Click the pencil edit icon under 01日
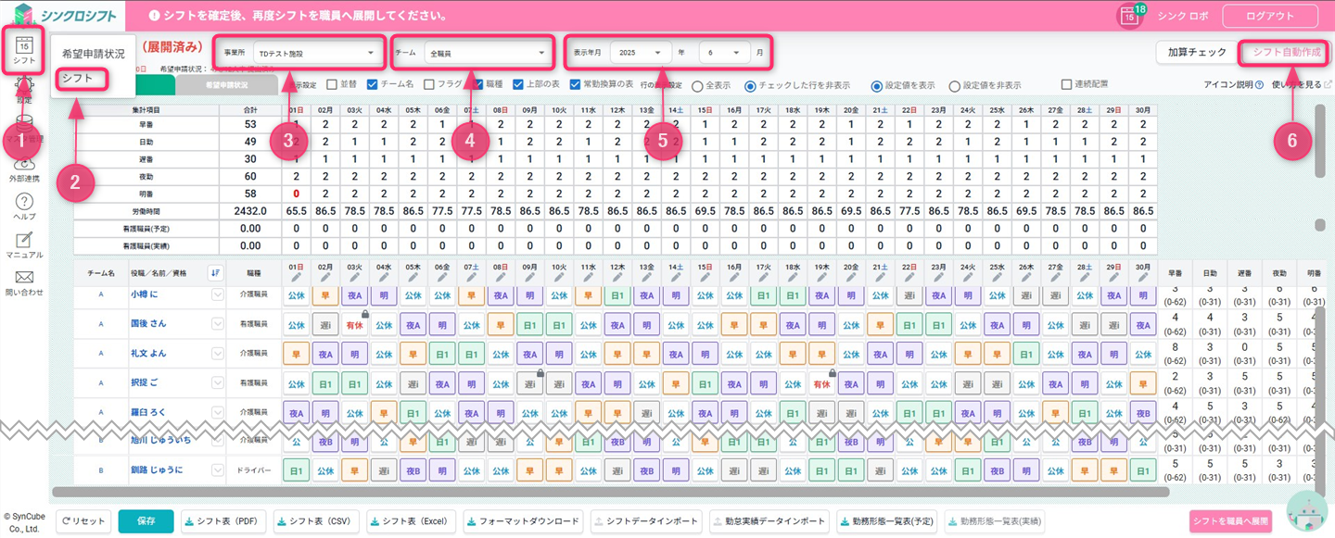 pyautogui.click(x=296, y=276)
